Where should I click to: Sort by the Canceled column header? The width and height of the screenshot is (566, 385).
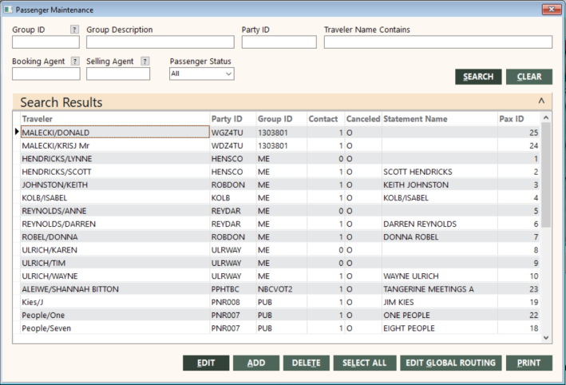tap(363, 119)
